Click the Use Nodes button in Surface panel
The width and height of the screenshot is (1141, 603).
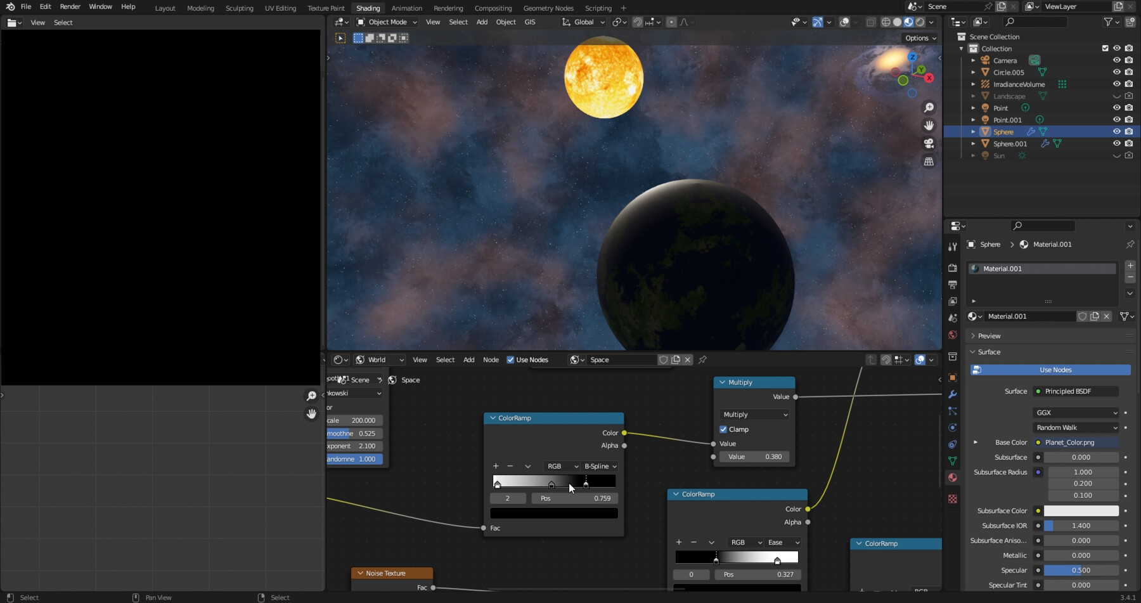pyautogui.click(x=1054, y=370)
